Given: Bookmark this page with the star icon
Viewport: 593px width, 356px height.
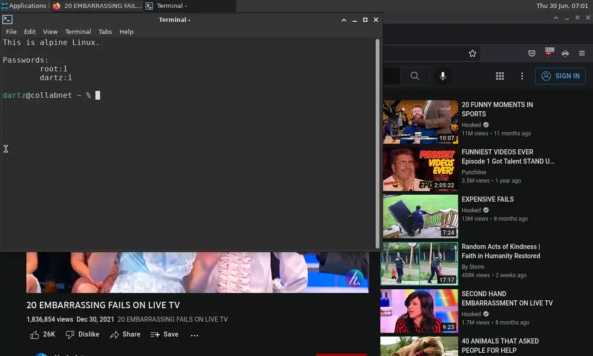Looking at the screenshot, I should (473, 53).
